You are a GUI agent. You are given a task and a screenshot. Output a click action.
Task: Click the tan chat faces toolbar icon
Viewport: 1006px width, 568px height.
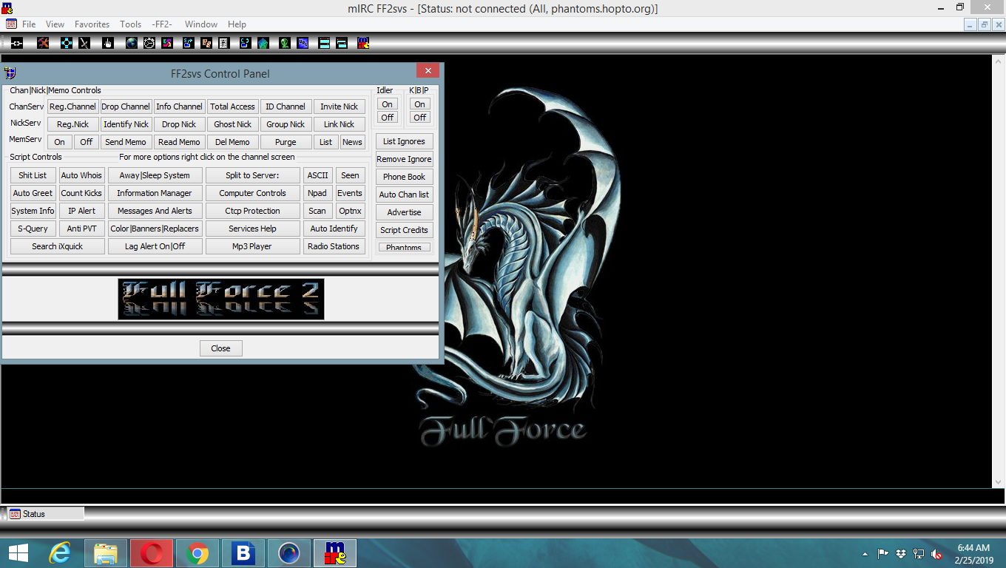click(x=206, y=43)
